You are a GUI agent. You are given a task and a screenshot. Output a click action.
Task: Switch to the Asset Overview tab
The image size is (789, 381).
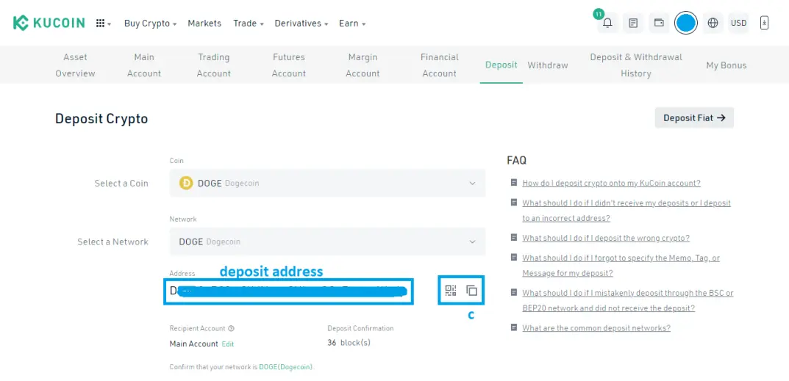tap(75, 65)
